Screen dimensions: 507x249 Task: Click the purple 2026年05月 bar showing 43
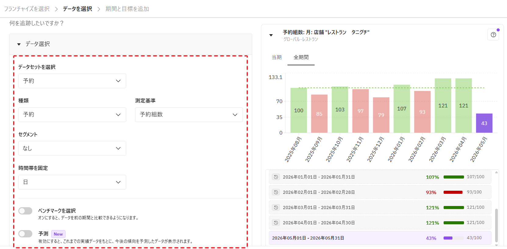click(x=484, y=123)
